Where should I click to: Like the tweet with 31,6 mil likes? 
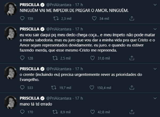pyautogui.click(x=93, y=58)
